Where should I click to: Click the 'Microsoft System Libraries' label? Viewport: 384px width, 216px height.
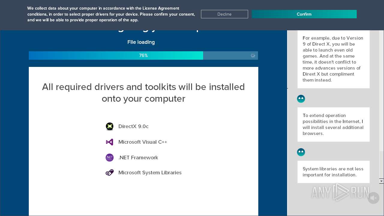point(150,172)
